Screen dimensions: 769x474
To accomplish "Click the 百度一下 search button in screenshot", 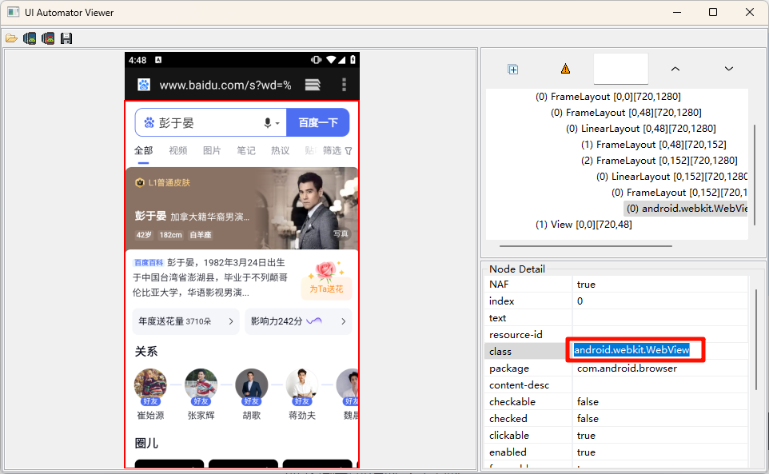I will pos(318,123).
